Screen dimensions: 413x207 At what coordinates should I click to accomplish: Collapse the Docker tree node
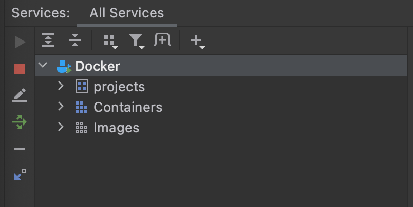(x=43, y=66)
